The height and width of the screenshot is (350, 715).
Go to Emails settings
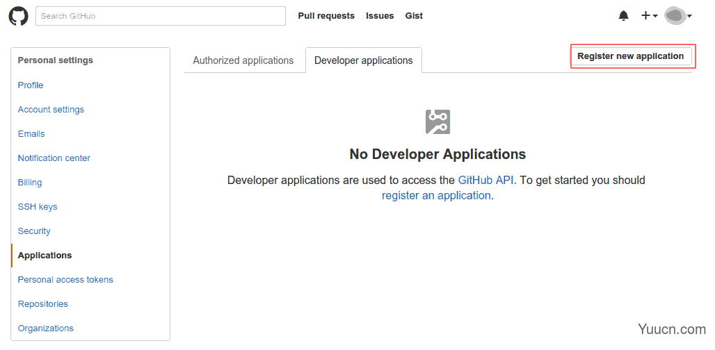[31, 134]
